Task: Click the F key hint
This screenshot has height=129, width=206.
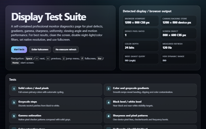Action: 82,58
